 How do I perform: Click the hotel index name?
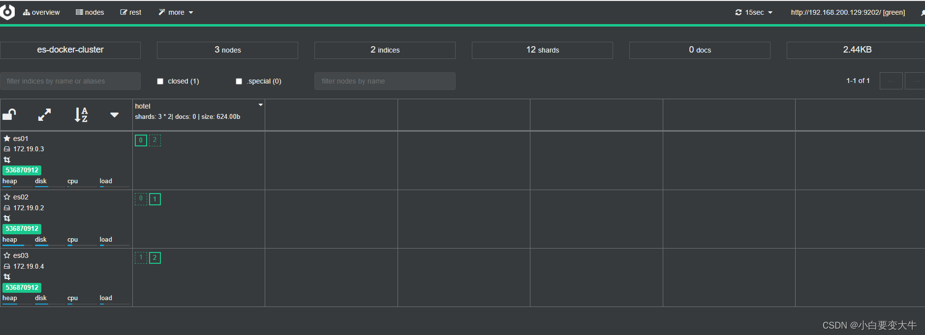pyautogui.click(x=143, y=106)
